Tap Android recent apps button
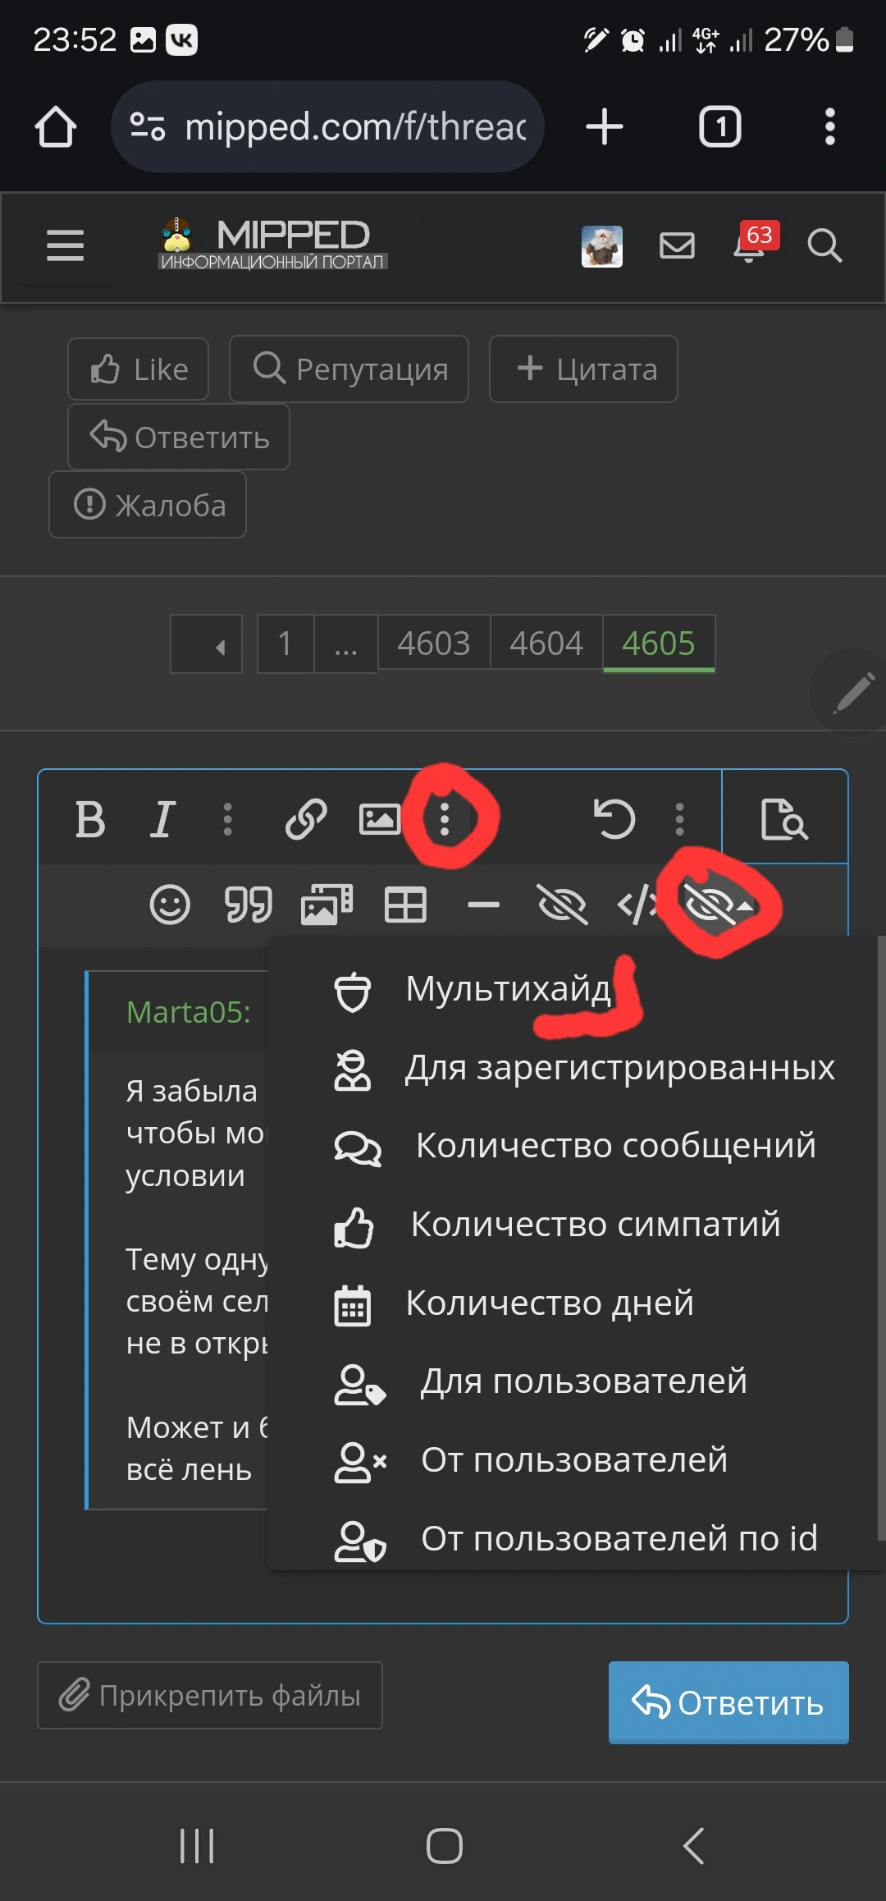Image resolution: width=886 pixels, height=1901 pixels. pos(197,1845)
